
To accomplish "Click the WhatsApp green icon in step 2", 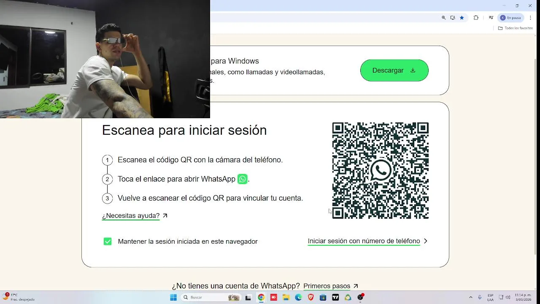I will click(243, 179).
